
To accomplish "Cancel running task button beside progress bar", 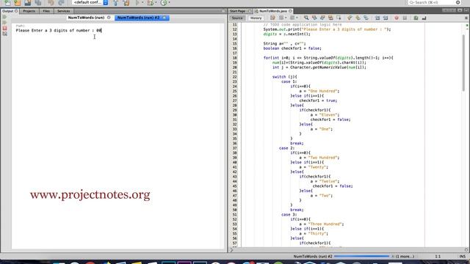I will (x=393, y=257).
